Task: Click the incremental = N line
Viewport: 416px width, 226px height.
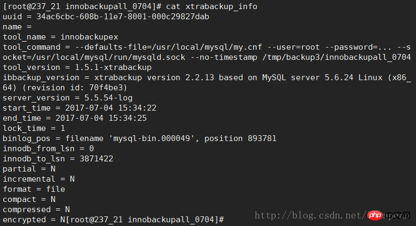Action: (39, 180)
